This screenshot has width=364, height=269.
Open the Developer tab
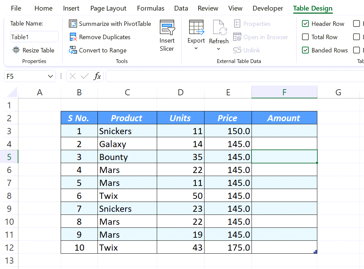click(x=268, y=8)
